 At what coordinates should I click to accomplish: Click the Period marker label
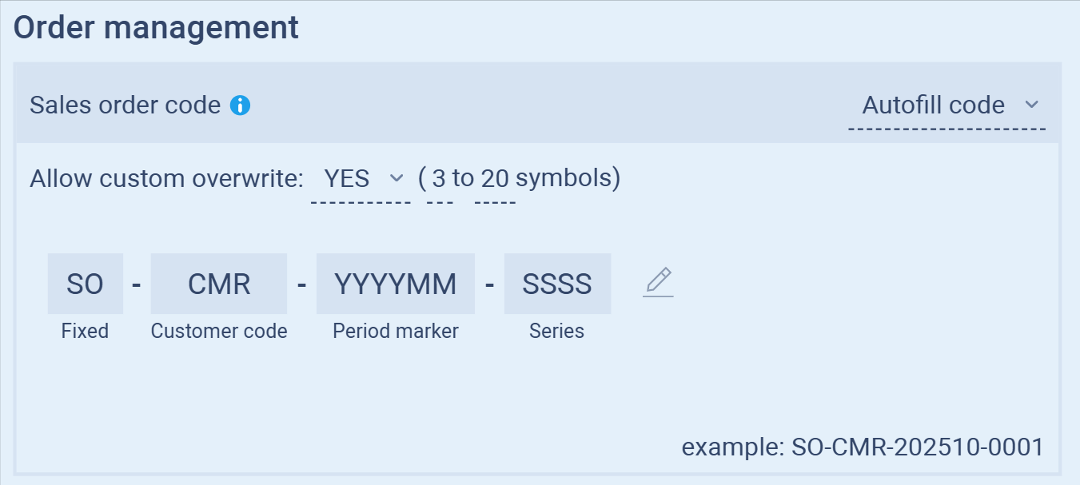tap(396, 331)
